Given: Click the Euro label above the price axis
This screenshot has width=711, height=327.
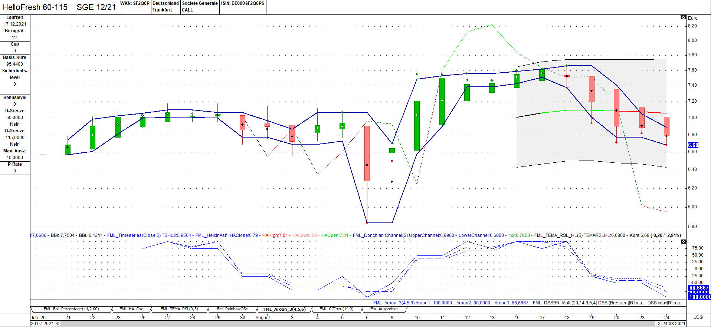Looking at the screenshot, I should click(x=693, y=18).
